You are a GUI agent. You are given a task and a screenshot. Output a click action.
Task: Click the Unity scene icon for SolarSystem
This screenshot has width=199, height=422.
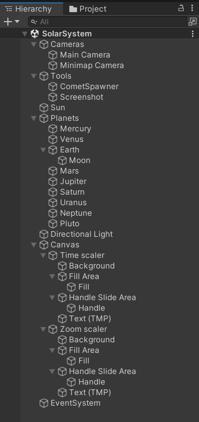click(x=35, y=34)
